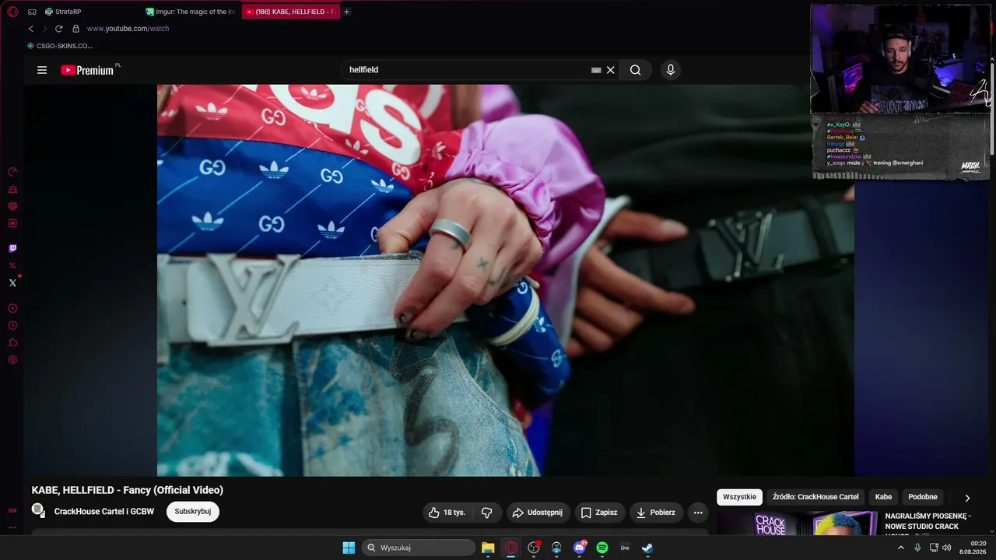
Task: Open the YouTube guide hamburger menu
Action: (42, 70)
